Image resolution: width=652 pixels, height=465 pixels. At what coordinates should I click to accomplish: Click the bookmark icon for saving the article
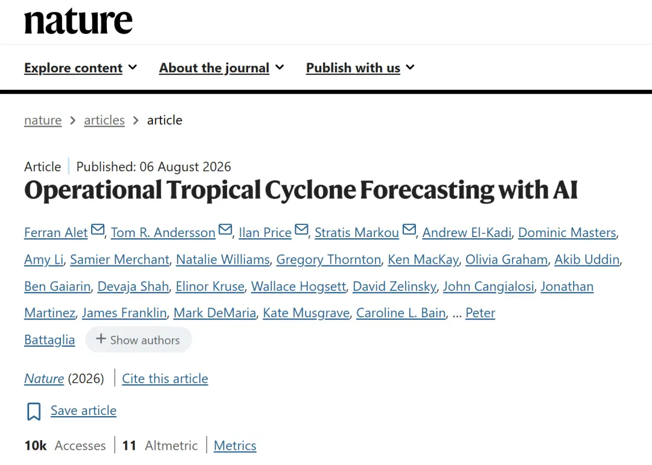click(34, 411)
